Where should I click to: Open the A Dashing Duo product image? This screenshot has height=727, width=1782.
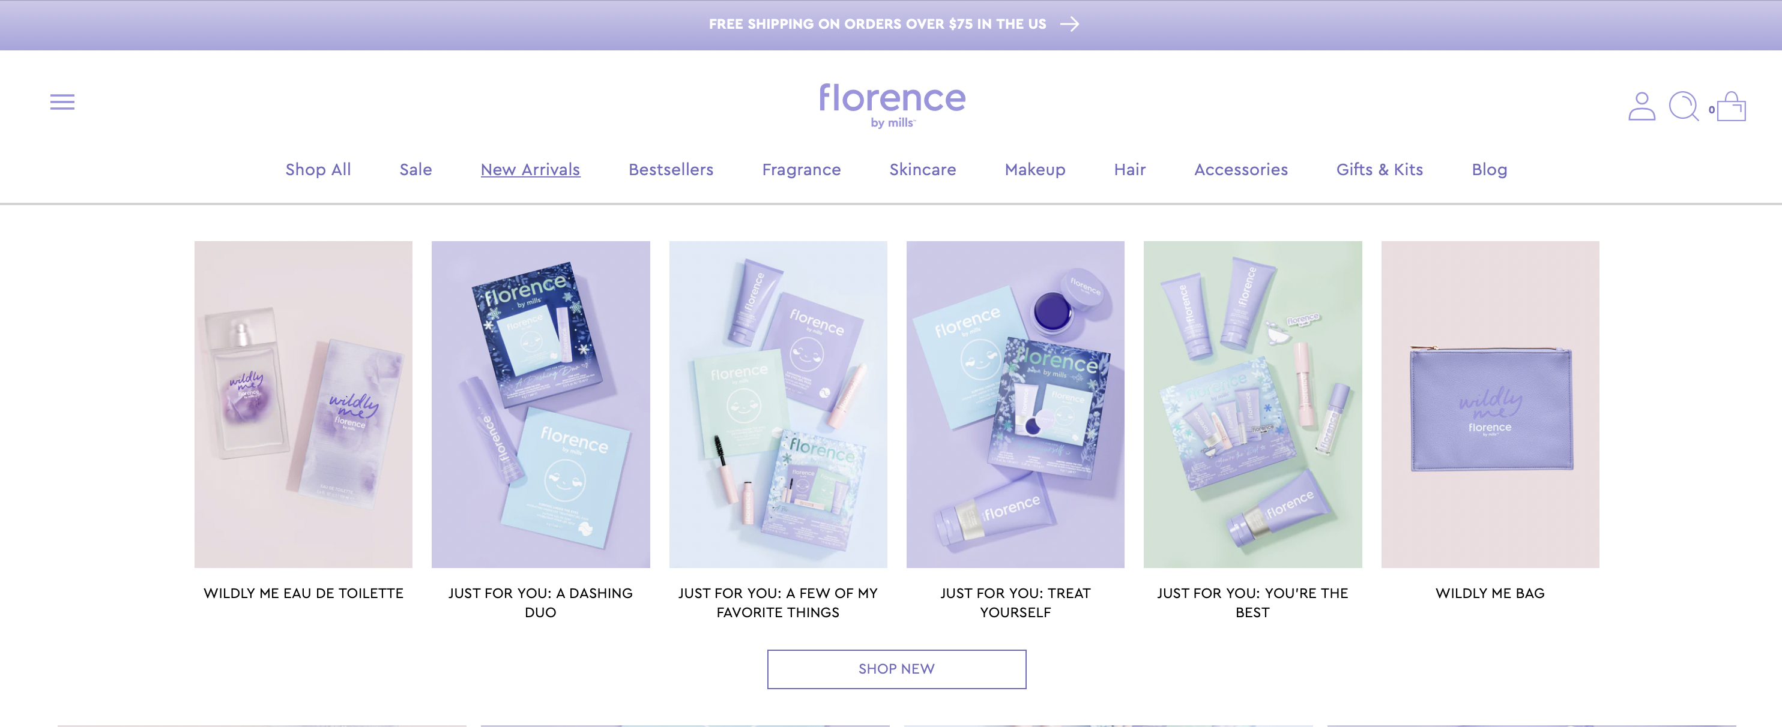[540, 404]
